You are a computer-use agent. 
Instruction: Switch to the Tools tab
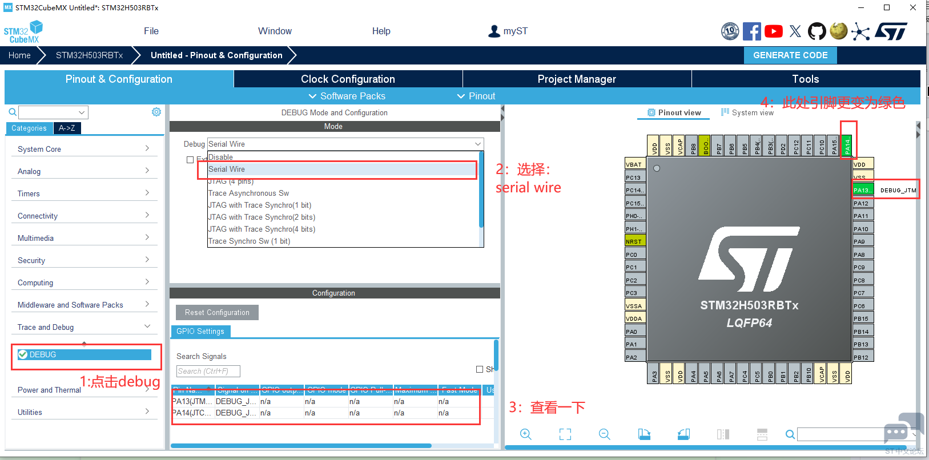coord(806,79)
